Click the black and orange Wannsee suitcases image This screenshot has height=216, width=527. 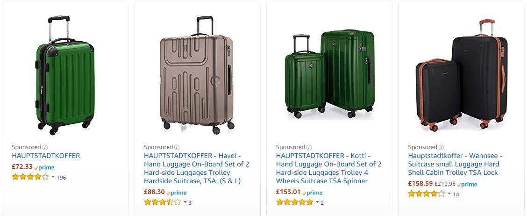462,75
